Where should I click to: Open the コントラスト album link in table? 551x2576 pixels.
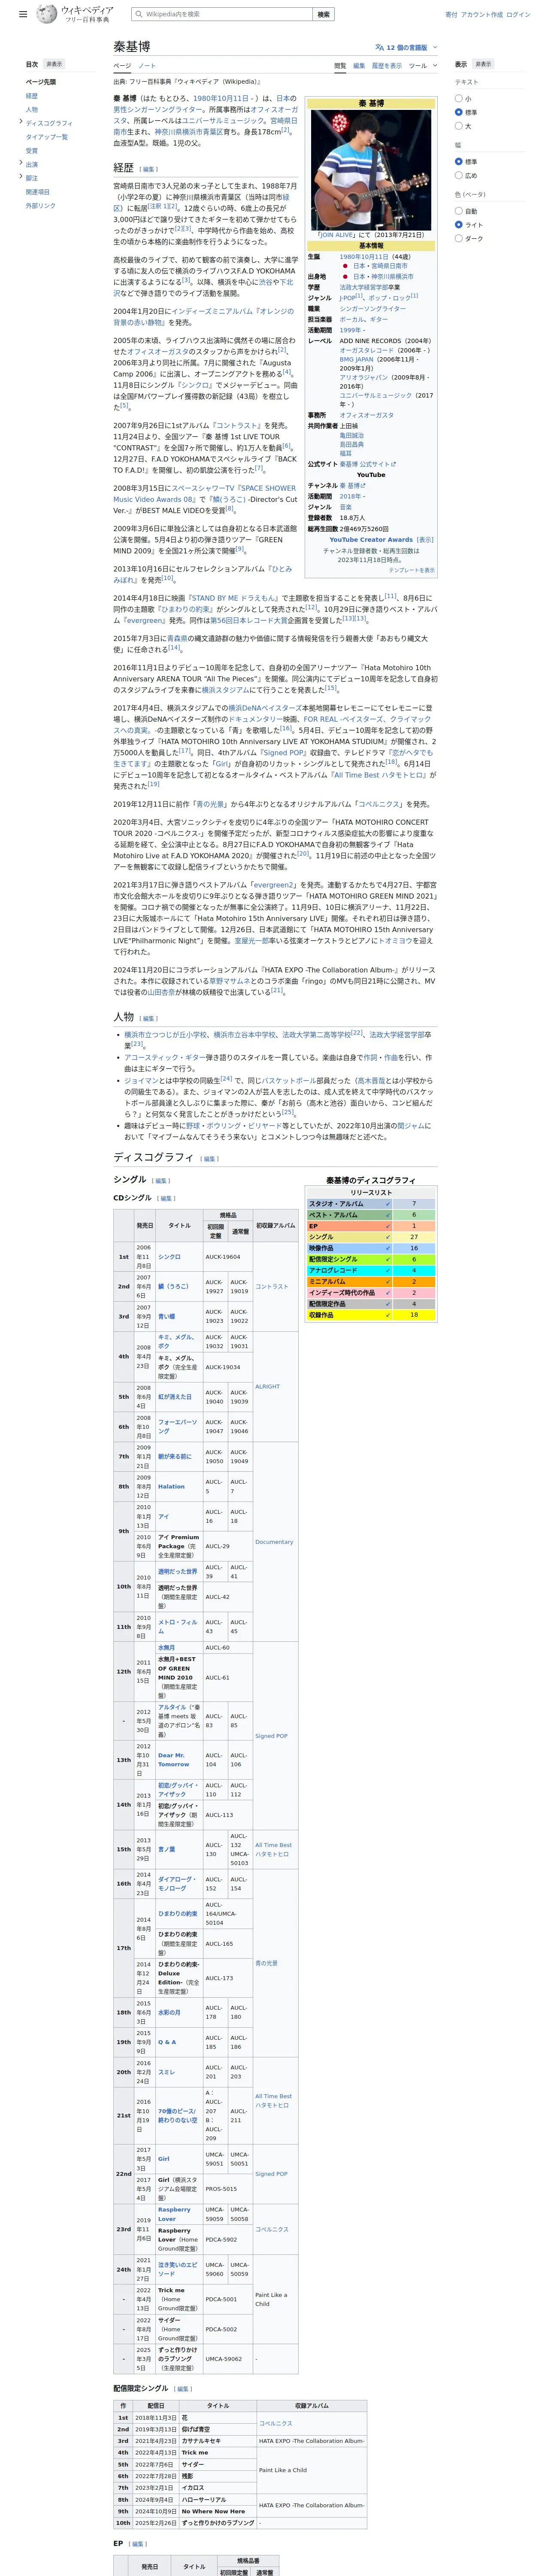point(271,1287)
